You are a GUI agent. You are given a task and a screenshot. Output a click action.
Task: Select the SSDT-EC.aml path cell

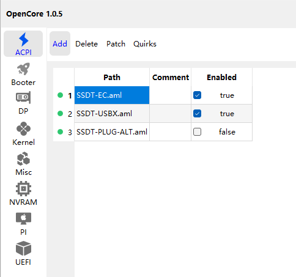pos(112,95)
